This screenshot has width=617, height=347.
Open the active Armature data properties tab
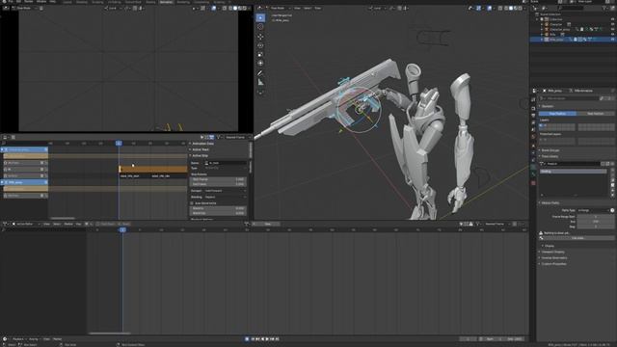pos(533,167)
